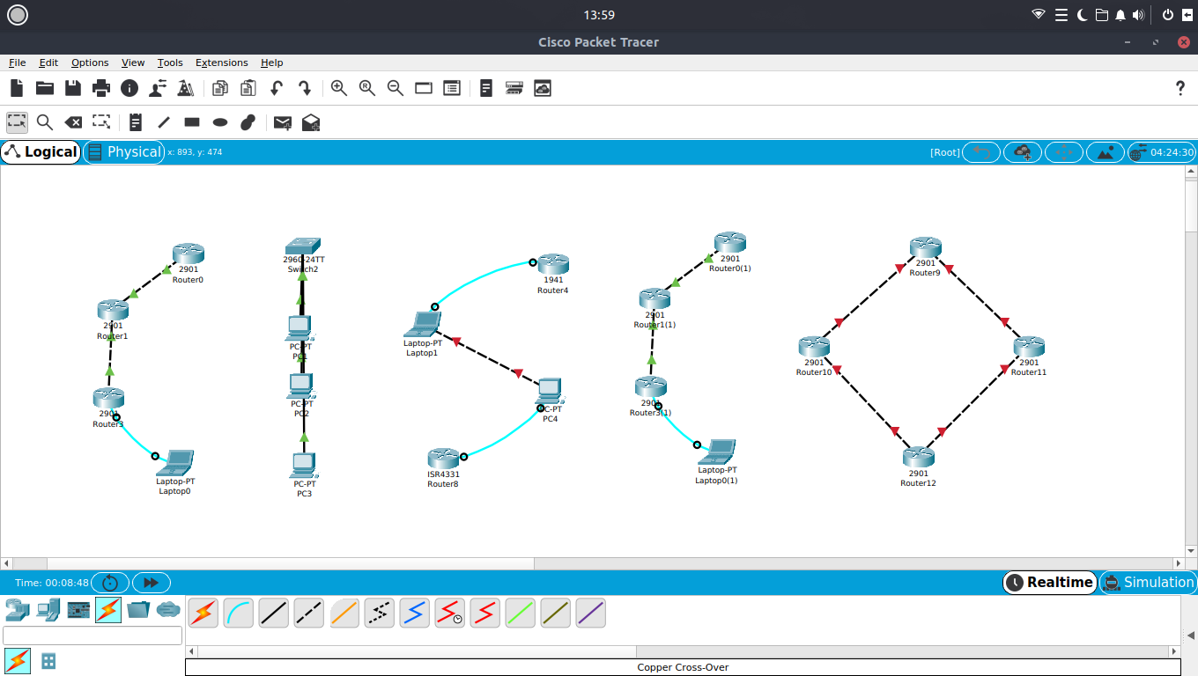Screen dimensions: 1198x676
Task: Select the Add Simple PDU envelope tool
Action: click(x=282, y=121)
